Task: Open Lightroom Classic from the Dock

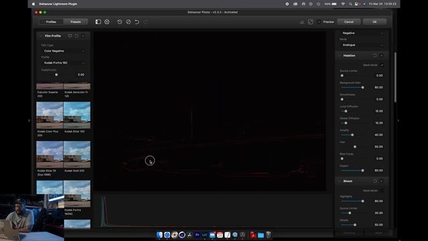Action: pos(205,235)
